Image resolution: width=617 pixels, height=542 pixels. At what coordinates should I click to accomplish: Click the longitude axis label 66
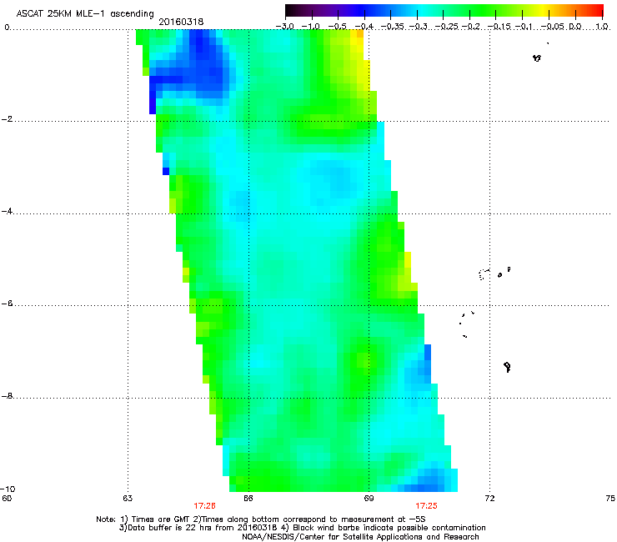[248, 498]
